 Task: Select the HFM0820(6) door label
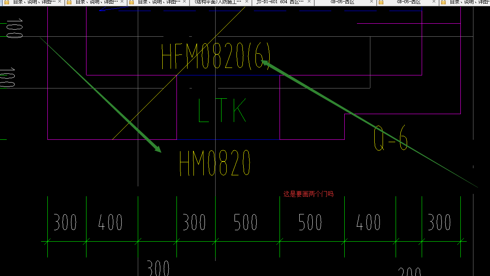(x=216, y=56)
